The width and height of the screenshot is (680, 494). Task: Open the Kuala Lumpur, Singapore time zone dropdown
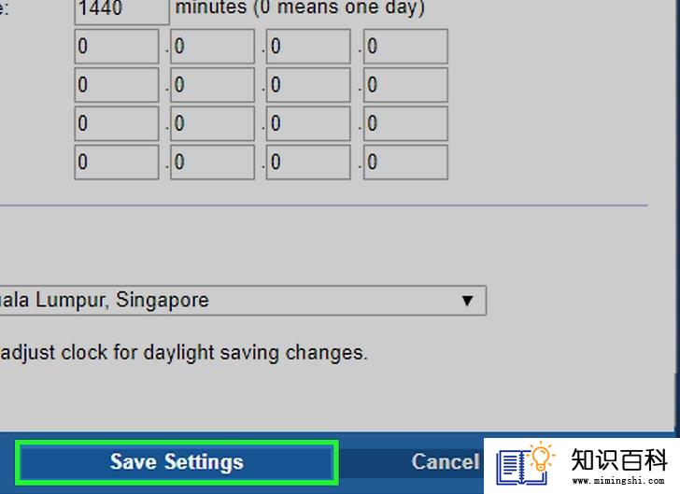[x=243, y=300]
